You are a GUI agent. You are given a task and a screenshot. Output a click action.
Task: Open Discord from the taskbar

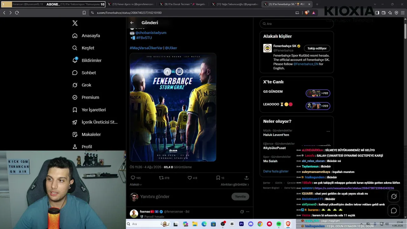click(251, 224)
